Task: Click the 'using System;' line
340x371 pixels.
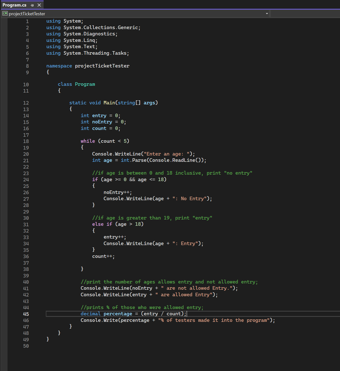Action: [65, 21]
